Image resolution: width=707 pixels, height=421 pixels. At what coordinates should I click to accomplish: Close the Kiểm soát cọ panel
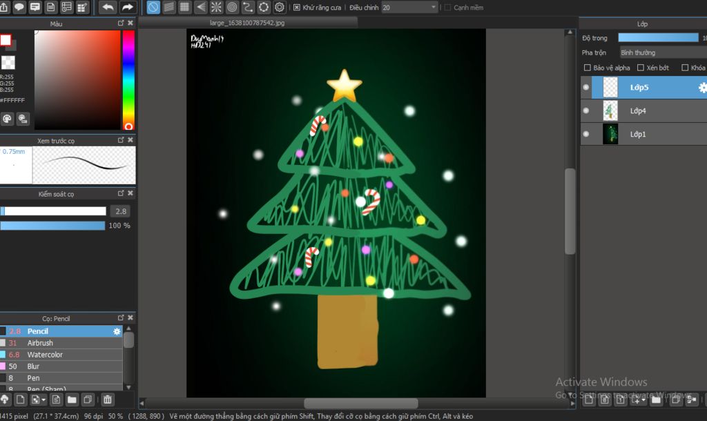[130, 193]
